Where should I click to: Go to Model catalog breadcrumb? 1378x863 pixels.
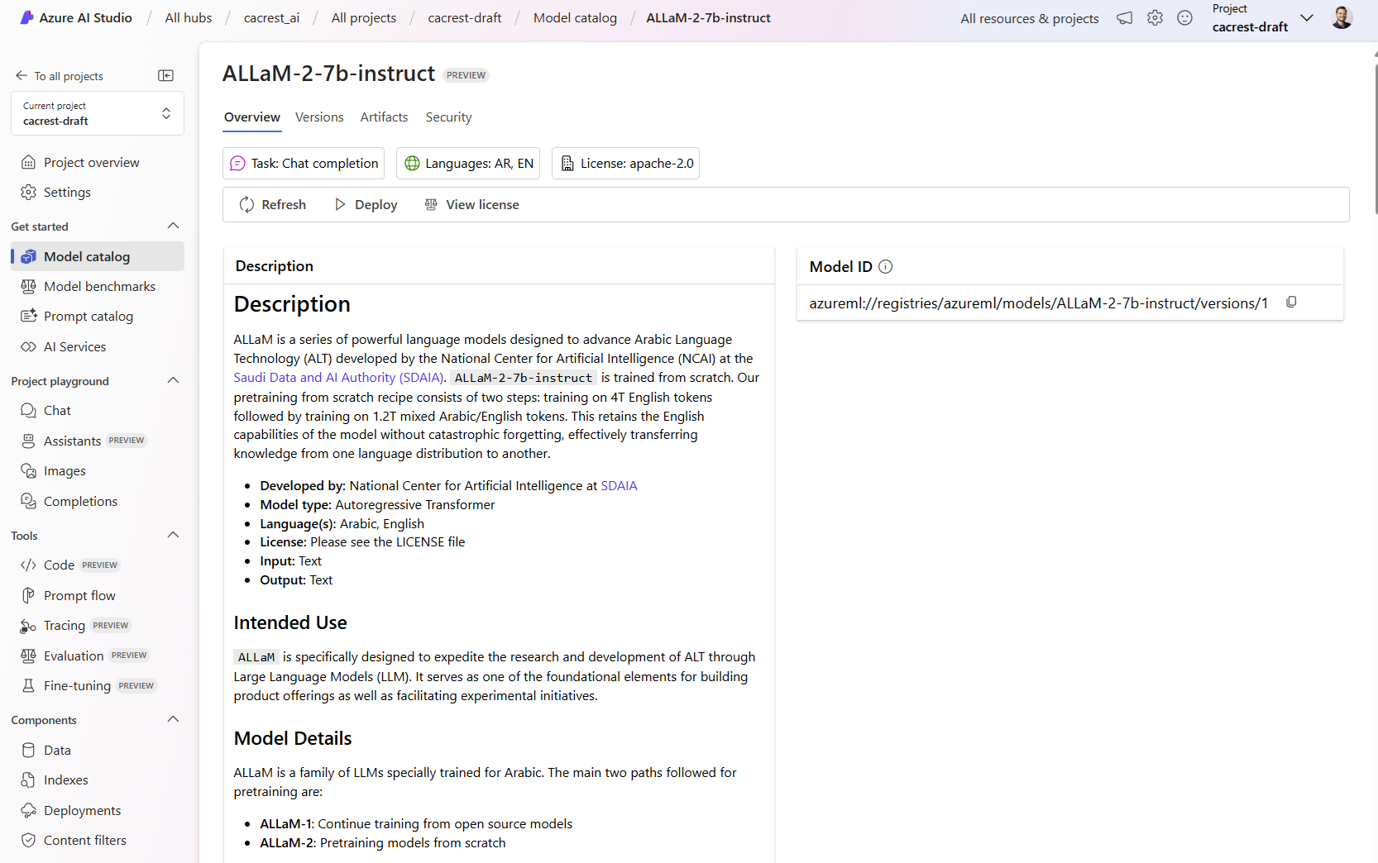tap(575, 18)
